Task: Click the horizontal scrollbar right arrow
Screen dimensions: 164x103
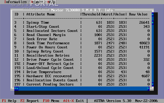Action: [149, 88]
